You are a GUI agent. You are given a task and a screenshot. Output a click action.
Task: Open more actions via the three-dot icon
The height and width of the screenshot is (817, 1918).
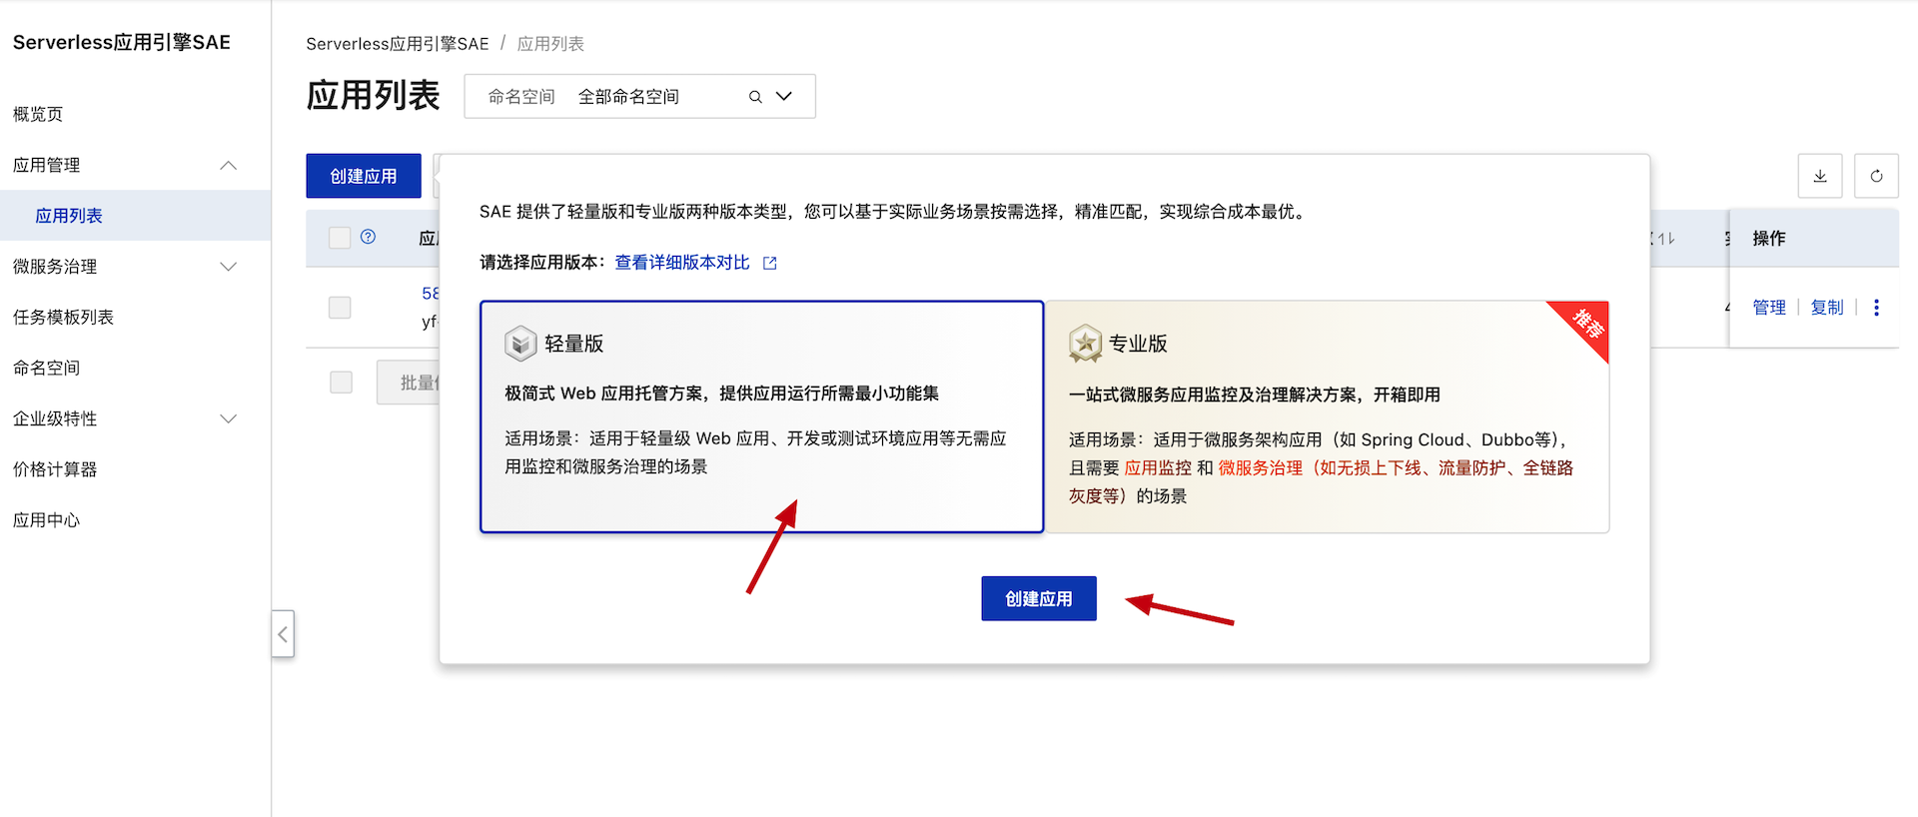click(1876, 308)
